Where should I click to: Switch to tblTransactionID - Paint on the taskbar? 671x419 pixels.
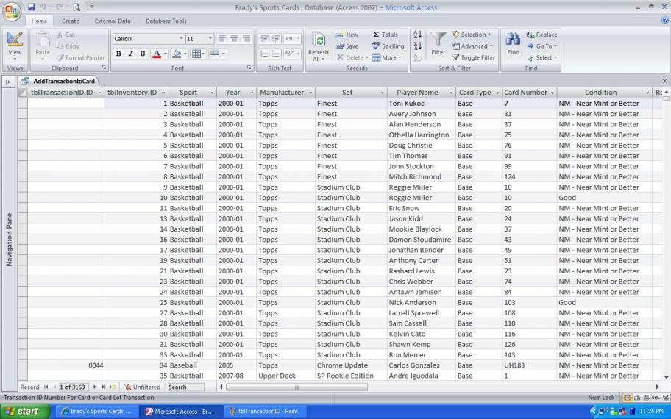(265, 412)
